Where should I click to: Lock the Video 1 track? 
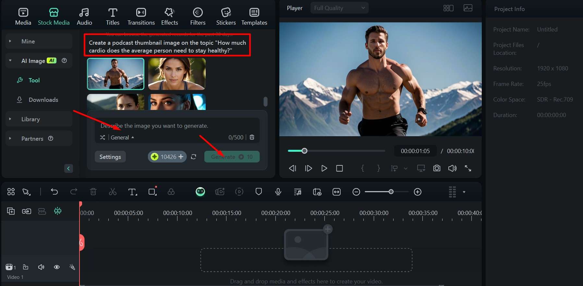pos(26,267)
